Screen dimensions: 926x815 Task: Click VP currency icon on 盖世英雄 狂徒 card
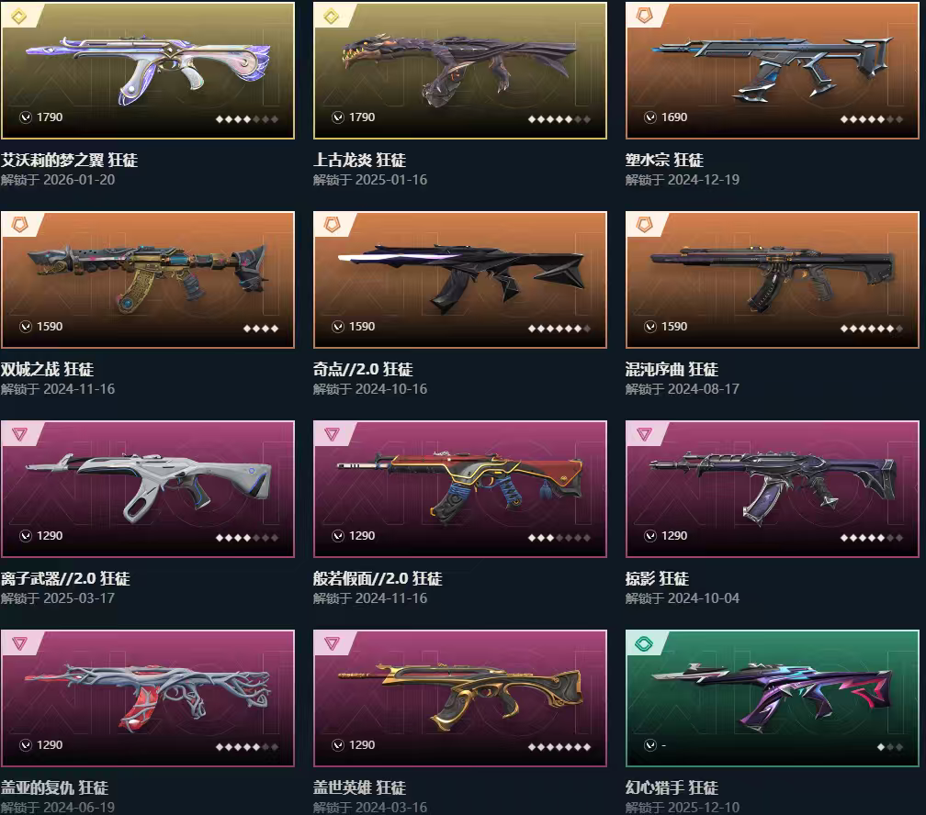tap(338, 745)
